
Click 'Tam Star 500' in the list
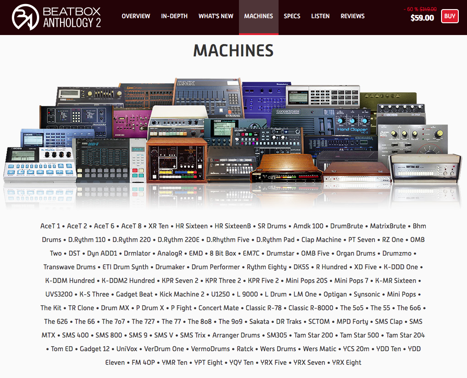[360, 336]
